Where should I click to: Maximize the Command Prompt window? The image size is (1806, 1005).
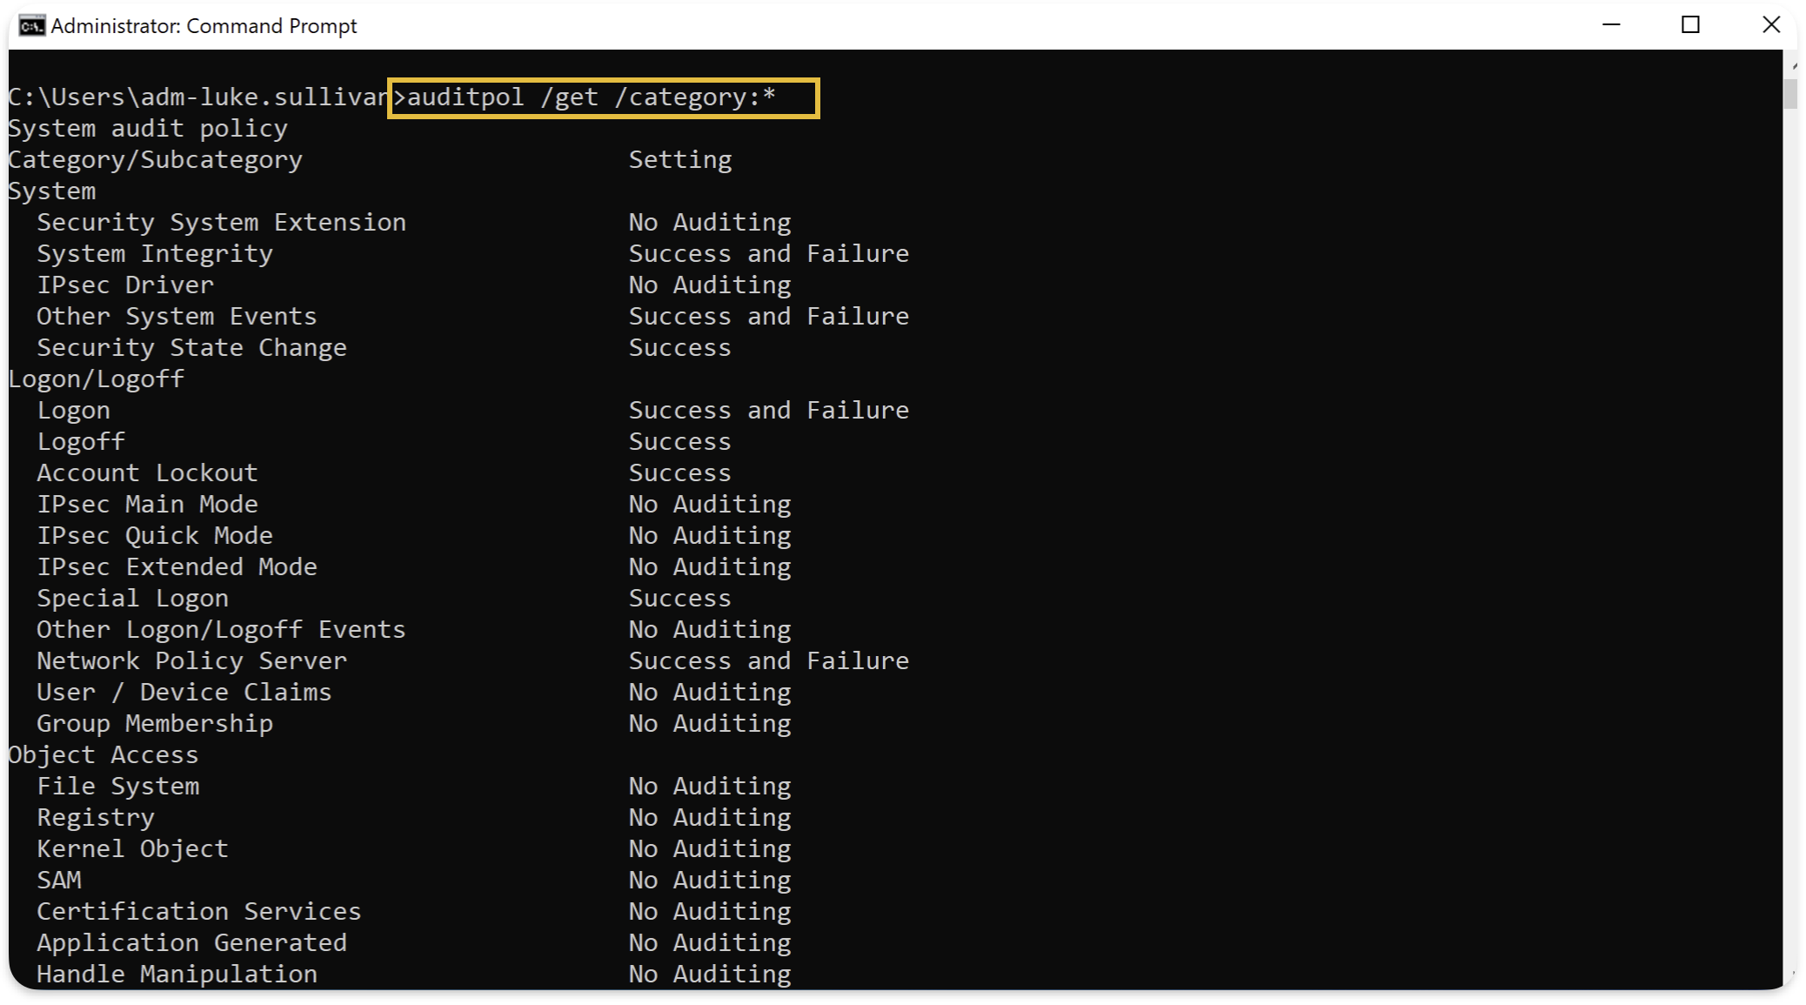click(x=1690, y=25)
